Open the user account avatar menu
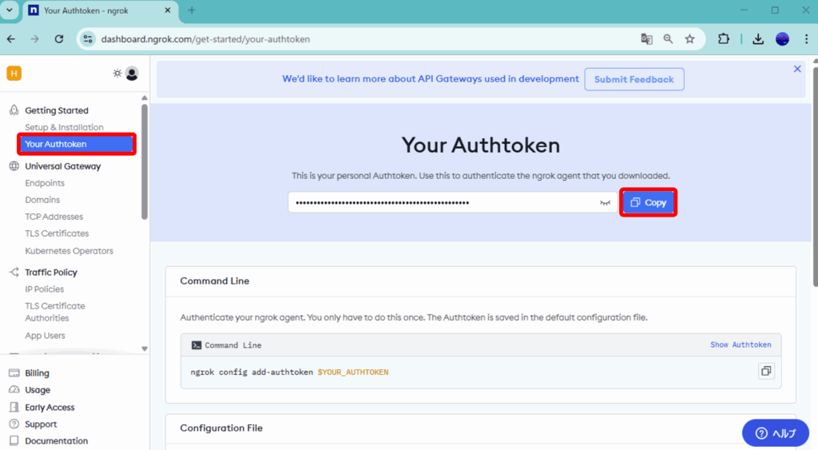 (x=132, y=74)
